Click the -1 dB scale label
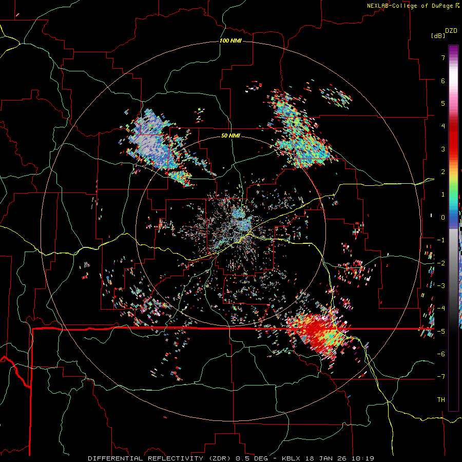This screenshot has height=462, width=462. 441,240
